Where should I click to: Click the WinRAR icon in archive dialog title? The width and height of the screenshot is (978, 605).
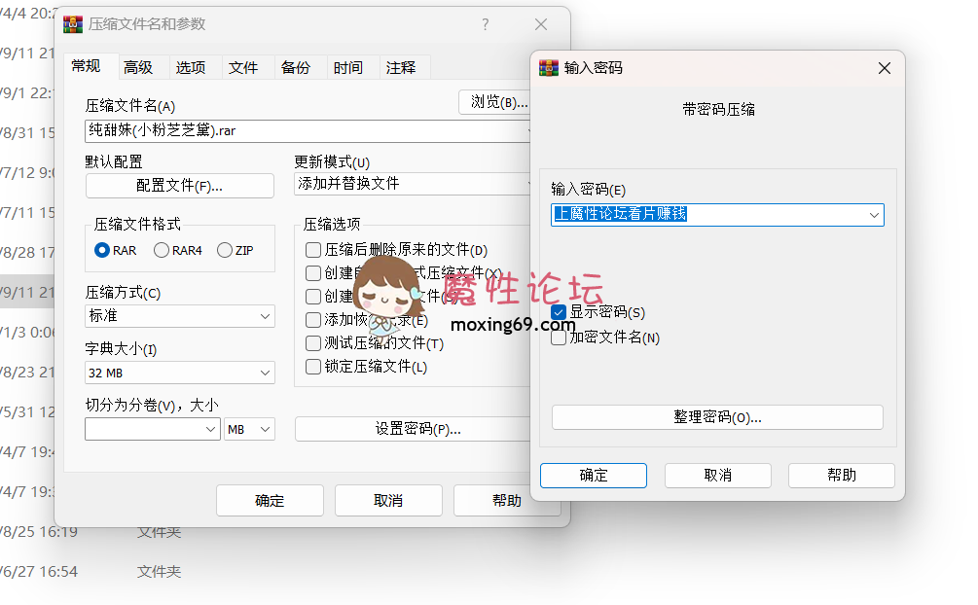(72, 24)
